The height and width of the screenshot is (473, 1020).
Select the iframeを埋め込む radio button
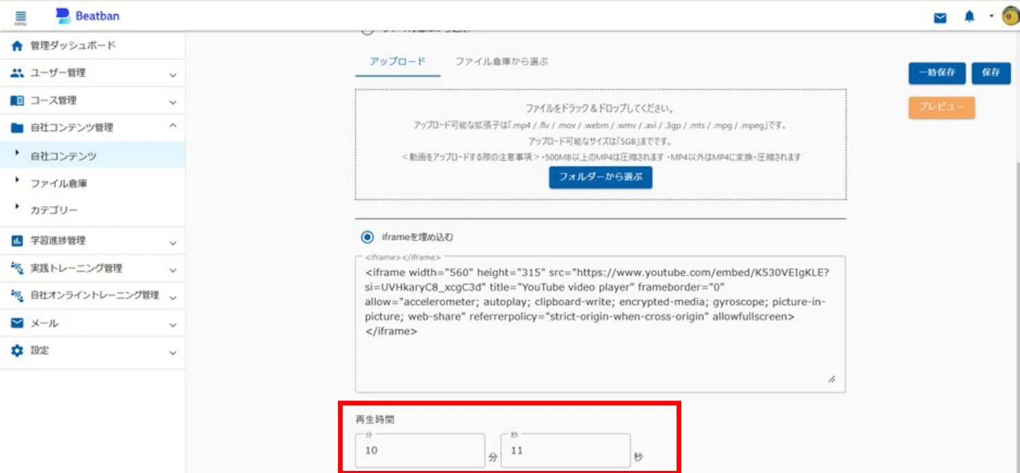pyautogui.click(x=368, y=237)
